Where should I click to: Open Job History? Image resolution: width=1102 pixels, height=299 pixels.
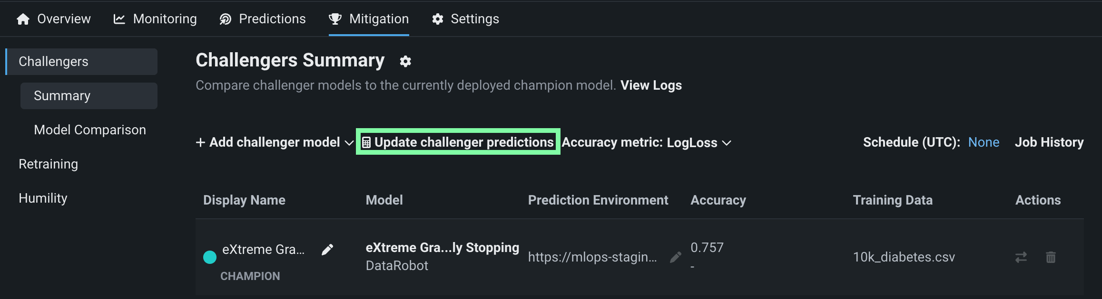tap(1049, 142)
